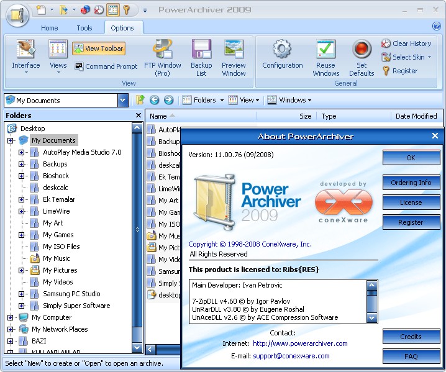The image size is (446, 372).
Task: Open the powerarchiver.com website link
Action: pos(300,343)
